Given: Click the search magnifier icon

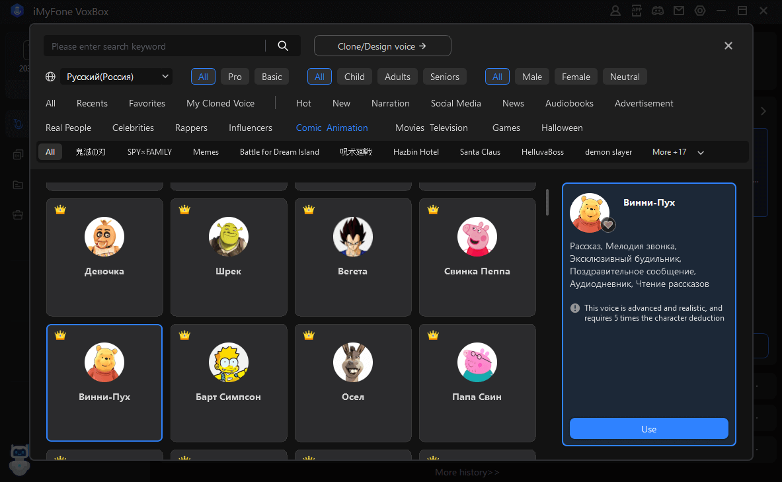Looking at the screenshot, I should [283, 46].
